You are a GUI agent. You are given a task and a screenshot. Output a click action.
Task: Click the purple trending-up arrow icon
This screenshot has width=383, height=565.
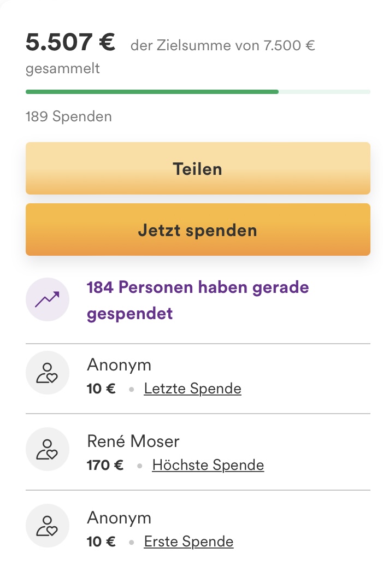pos(48,299)
